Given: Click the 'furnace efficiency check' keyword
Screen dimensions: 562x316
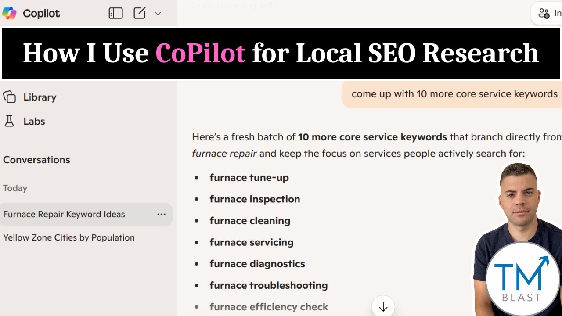Looking at the screenshot, I should (269, 306).
